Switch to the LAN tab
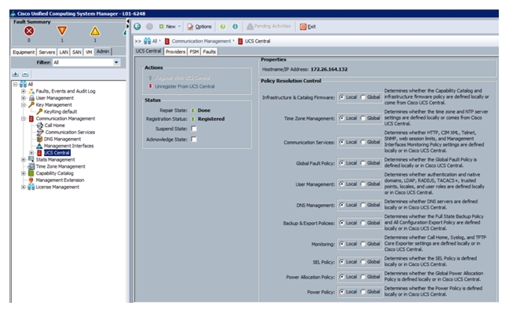Viewport: 509px width, 313px height. (64, 53)
